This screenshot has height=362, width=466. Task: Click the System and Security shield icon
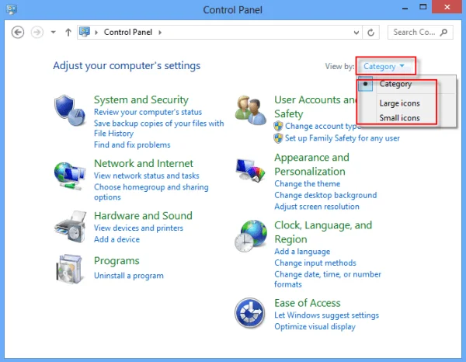[x=70, y=110]
